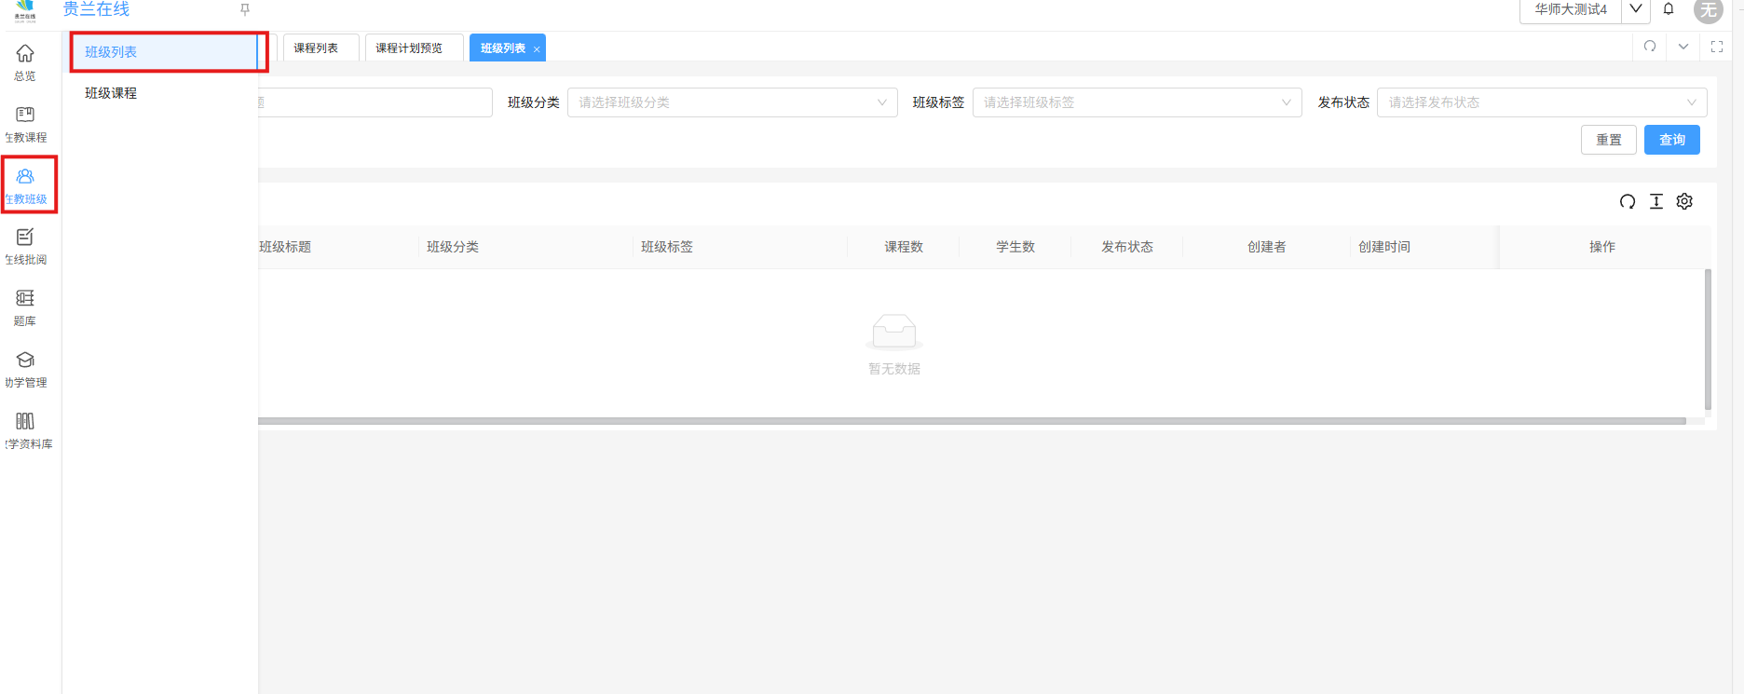The width and height of the screenshot is (1744, 694).
Task: Select the 在教班级 sidebar icon
Action: tap(25, 184)
